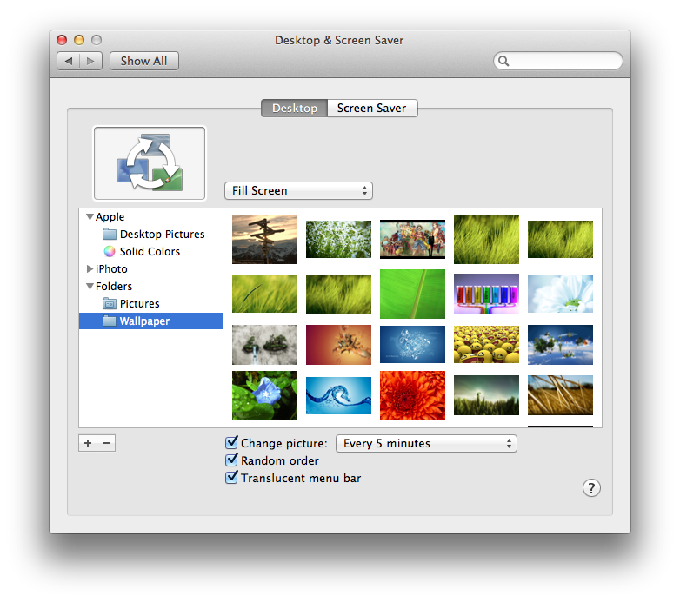Click the Desktop Pictures folder icon
The width and height of the screenshot is (680, 602).
[x=110, y=235]
